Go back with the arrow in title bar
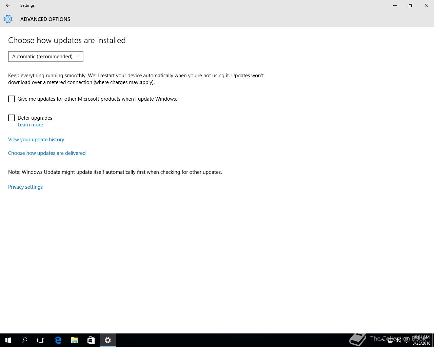The width and height of the screenshot is (434, 347). 8,5
